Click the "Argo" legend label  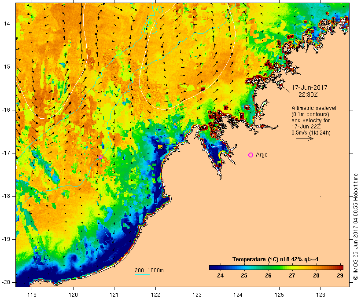262,155
